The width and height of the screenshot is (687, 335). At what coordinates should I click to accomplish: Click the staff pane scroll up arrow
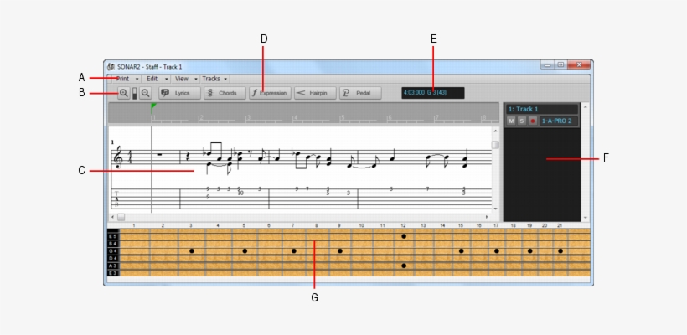click(495, 131)
